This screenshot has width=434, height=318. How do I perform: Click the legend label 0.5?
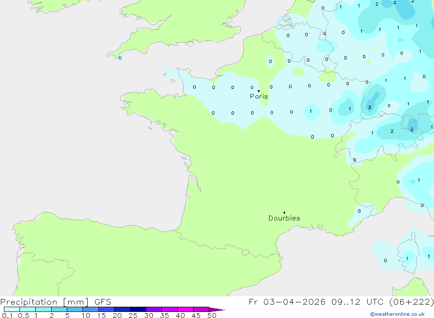[23, 315]
